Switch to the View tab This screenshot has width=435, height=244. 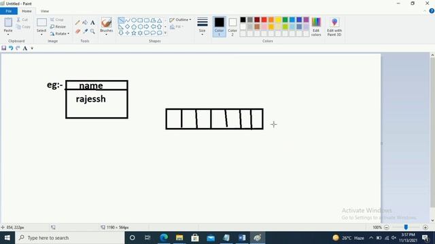[x=45, y=11]
